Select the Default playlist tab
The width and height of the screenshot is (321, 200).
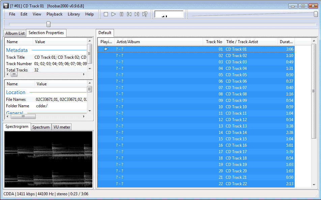[105, 33]
